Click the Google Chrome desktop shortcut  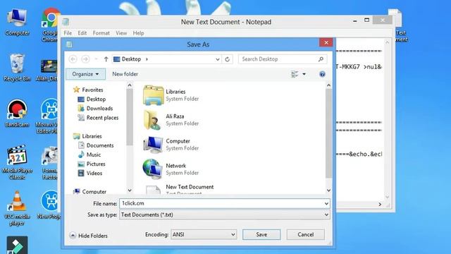50,25
